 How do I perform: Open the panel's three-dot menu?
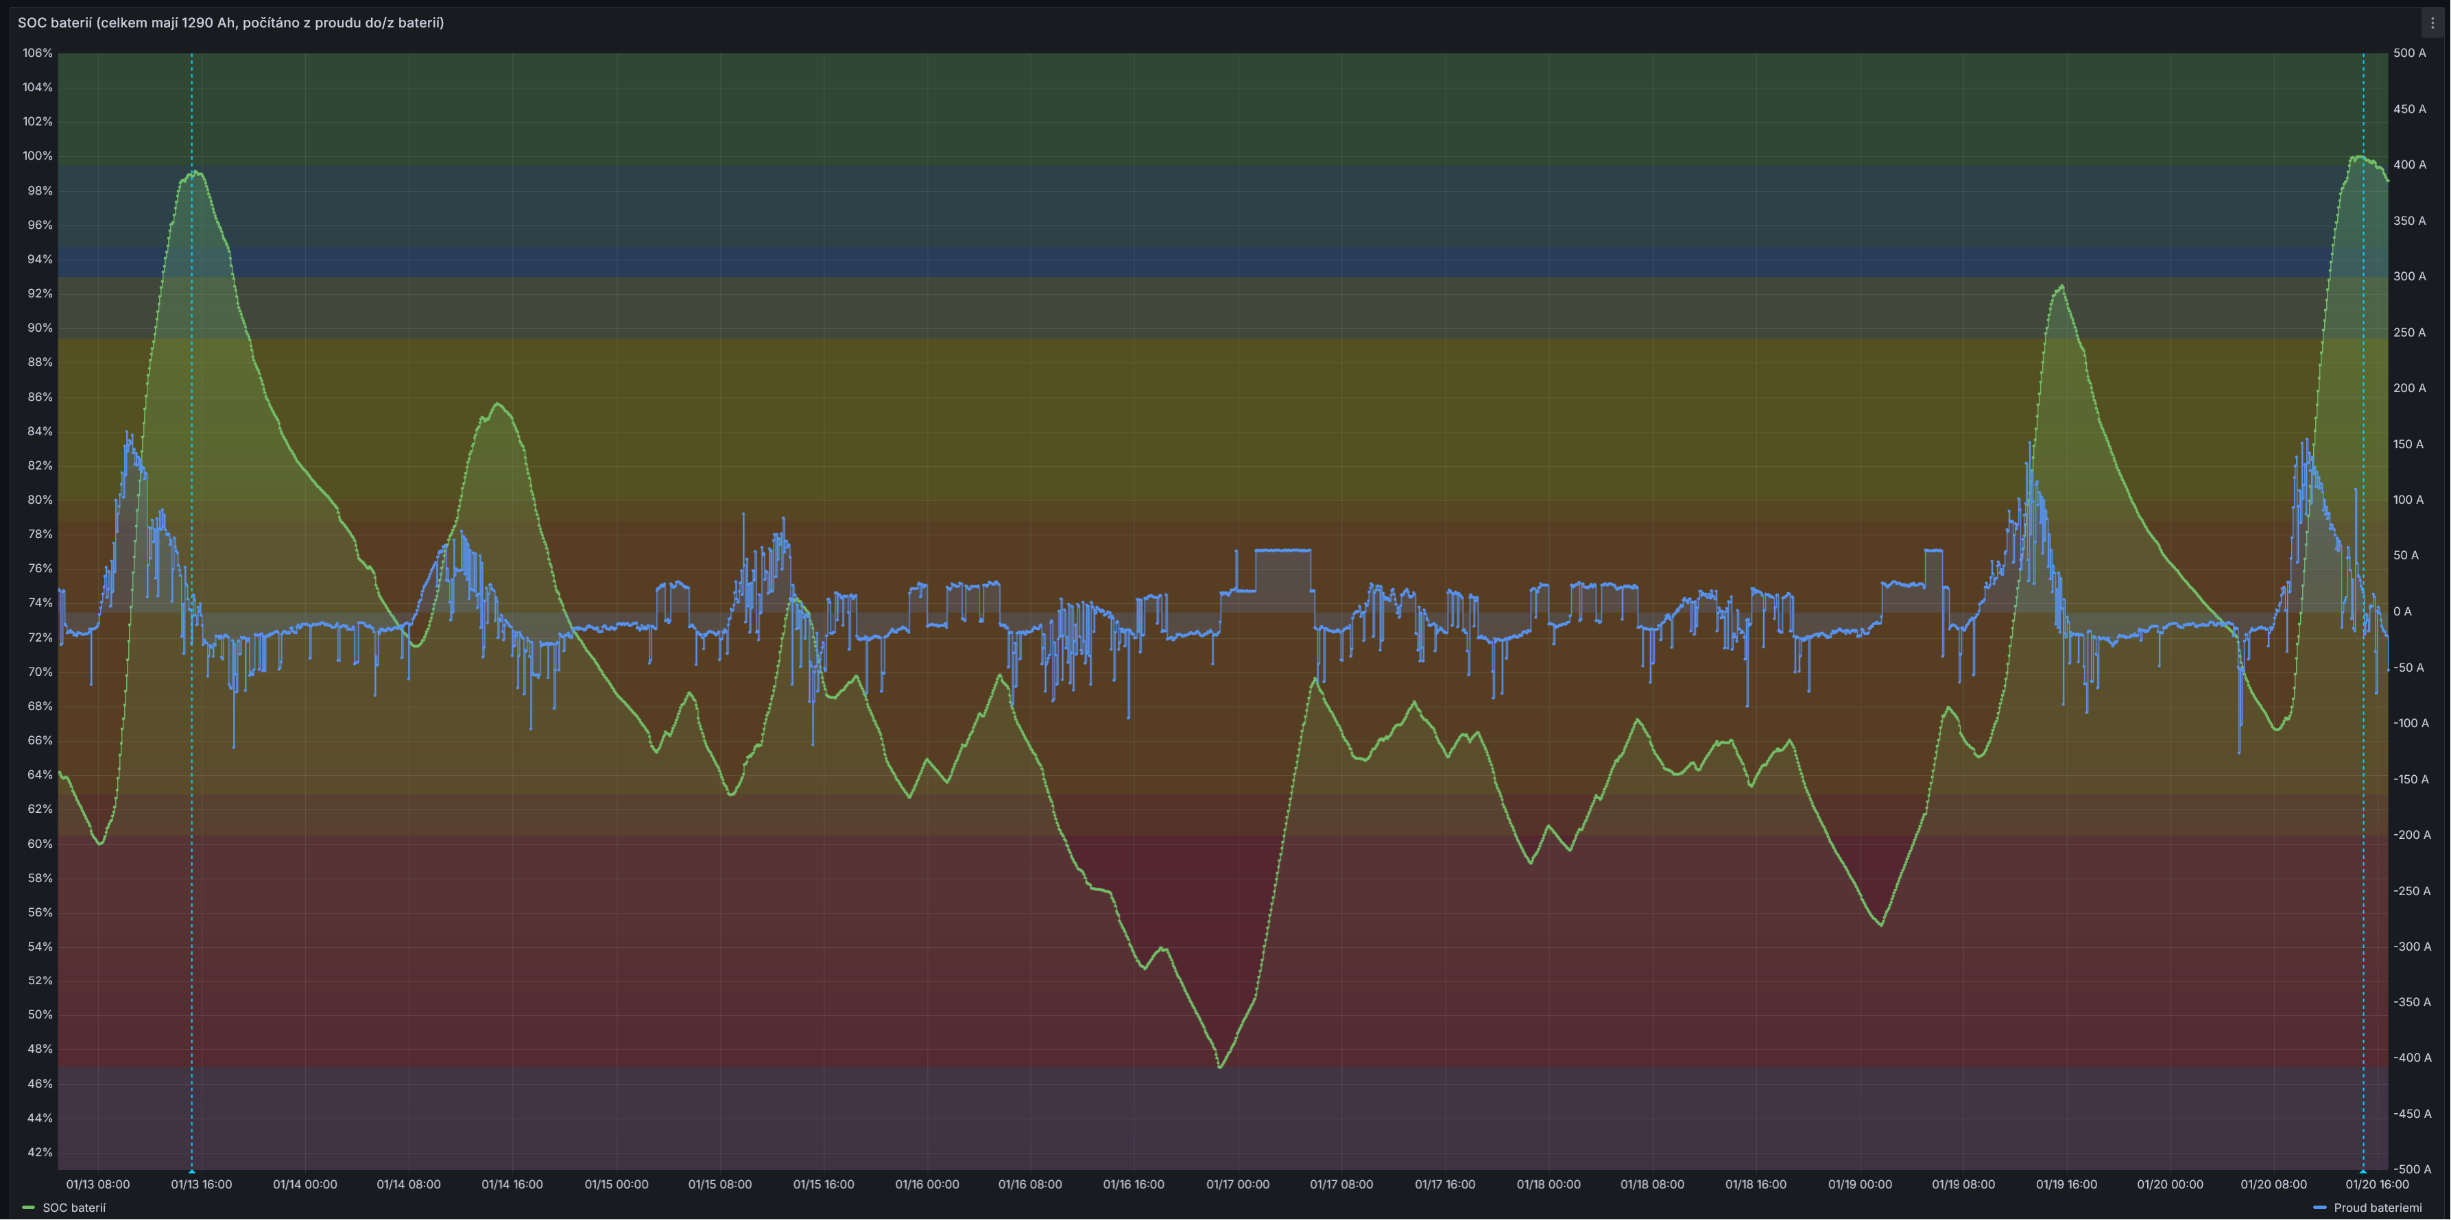[2432, 23]
